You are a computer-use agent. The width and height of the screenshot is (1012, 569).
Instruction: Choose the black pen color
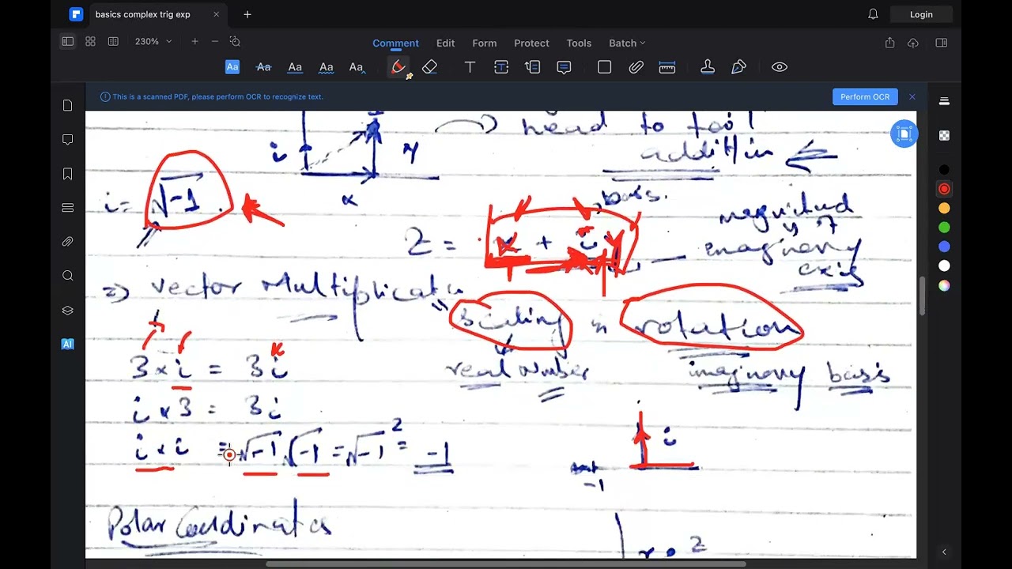[x=944, y=170]
